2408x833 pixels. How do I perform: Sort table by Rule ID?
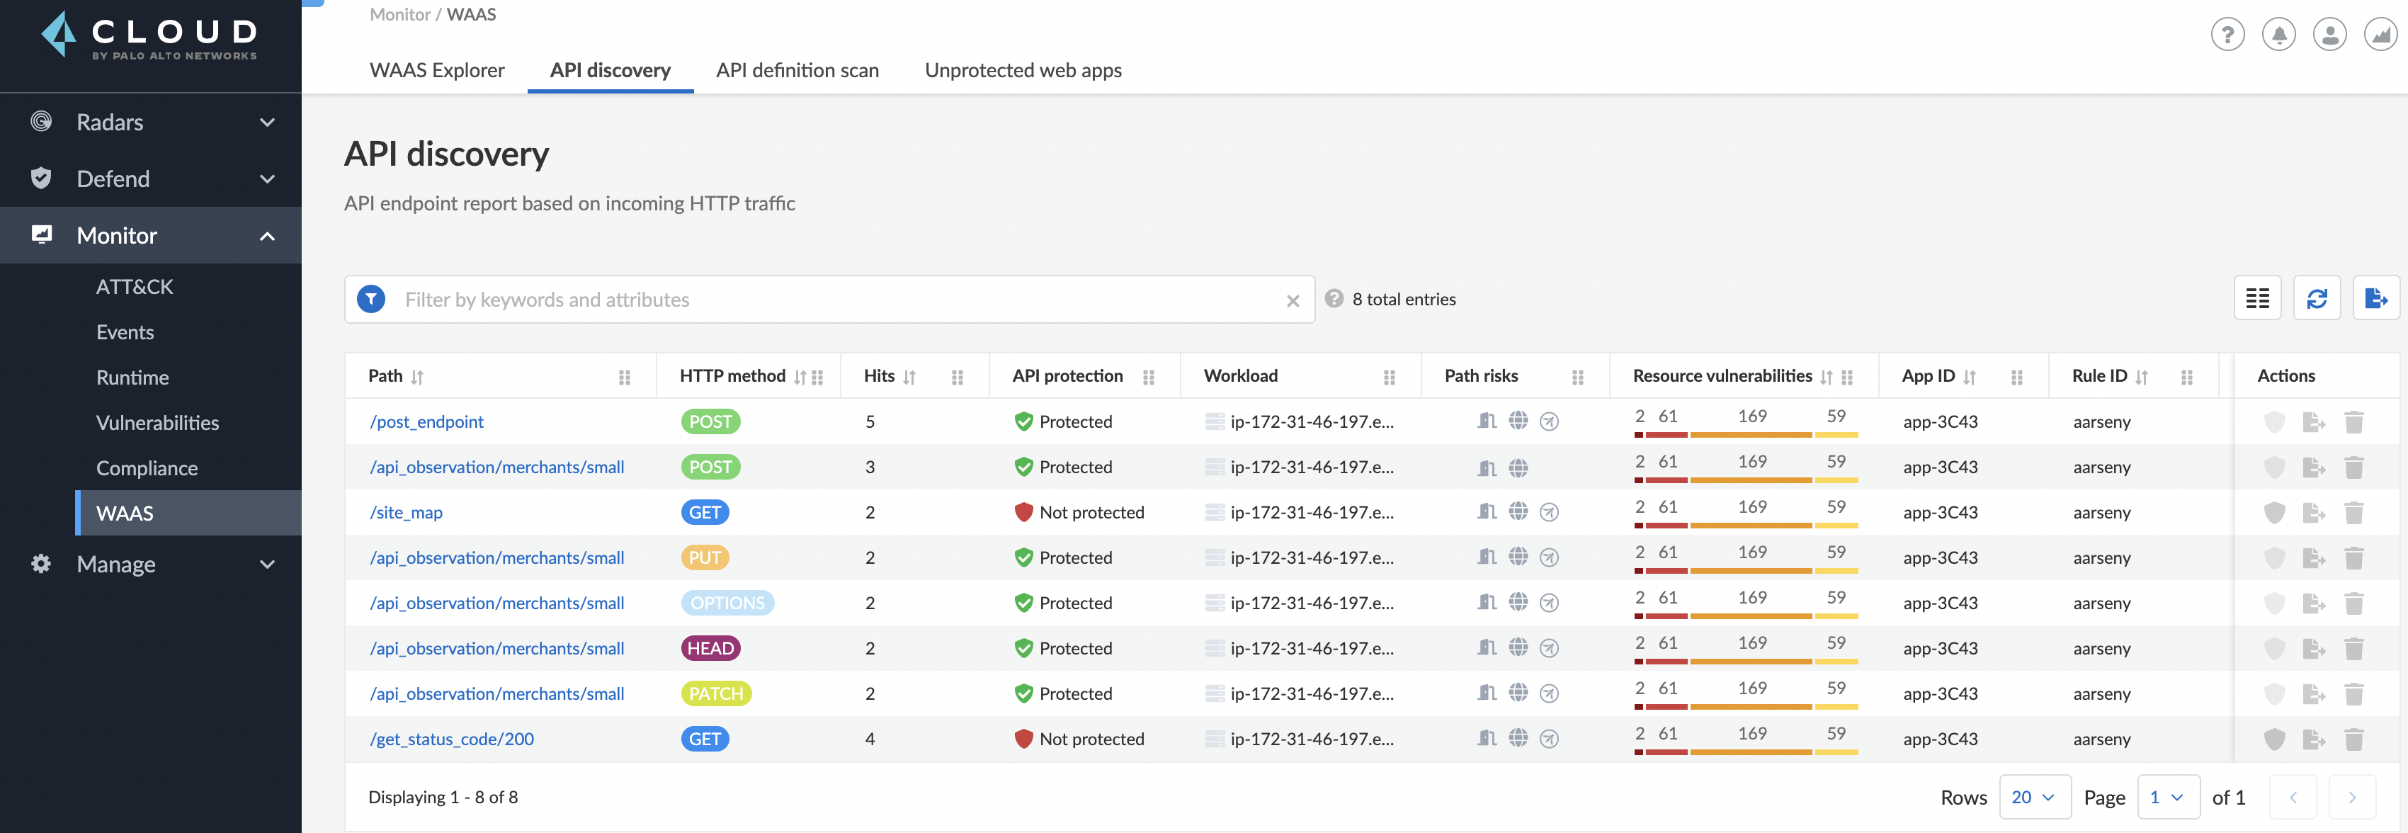(2142, 377)
